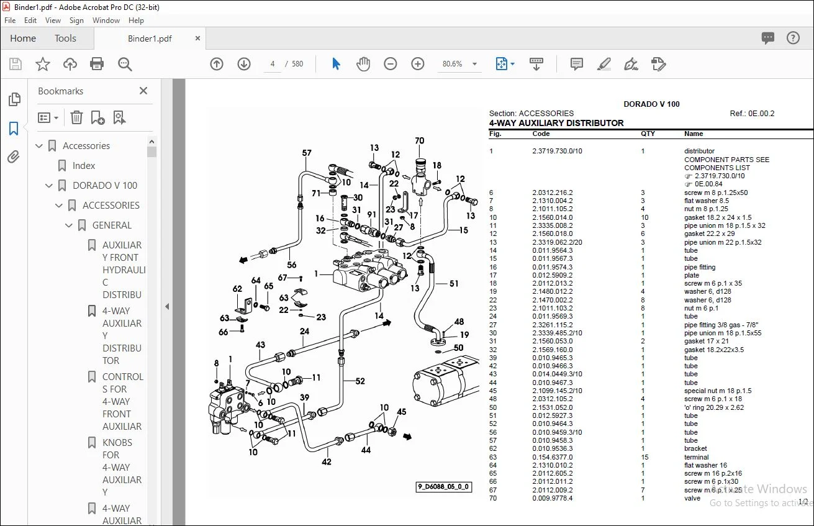Select the 'DORADO V 100' page title
This screenshot has width=814, height=526.
coord(651,104)
